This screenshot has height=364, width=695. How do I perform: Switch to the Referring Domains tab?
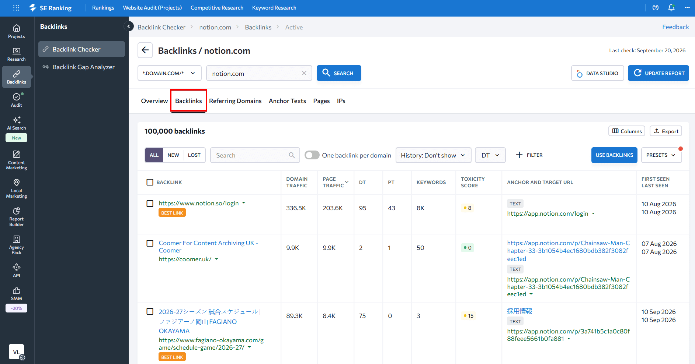[235, 101]
